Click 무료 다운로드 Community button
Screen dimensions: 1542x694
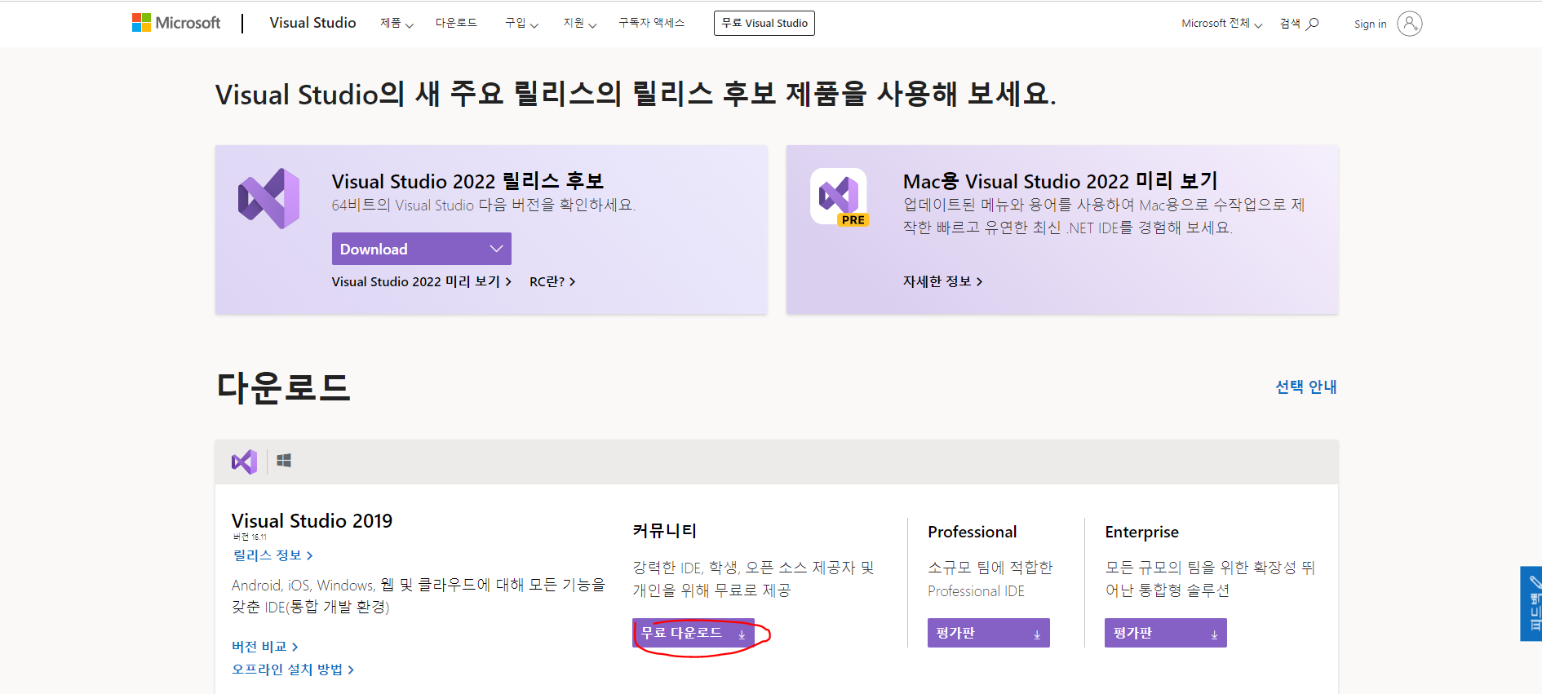[x=693, y=633]
